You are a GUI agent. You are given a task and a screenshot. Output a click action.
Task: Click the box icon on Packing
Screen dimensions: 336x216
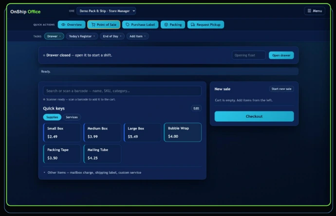[x=166, y=25]
